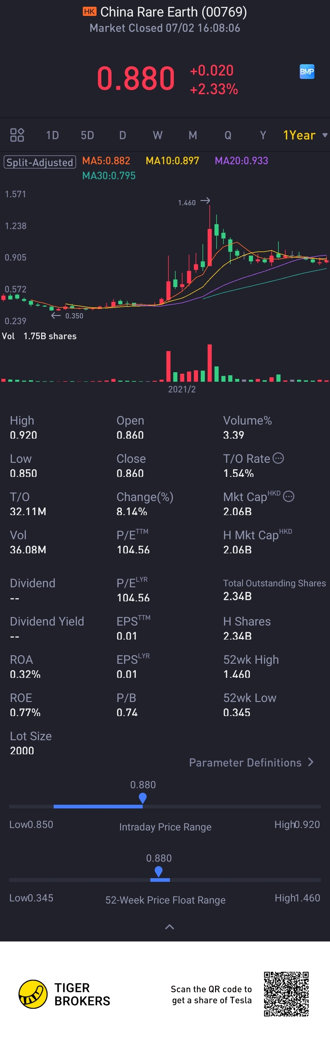Viewport: 330px width, 1047px height.
Task: Tap the Tesla share QR code
Action: (286, 994)
